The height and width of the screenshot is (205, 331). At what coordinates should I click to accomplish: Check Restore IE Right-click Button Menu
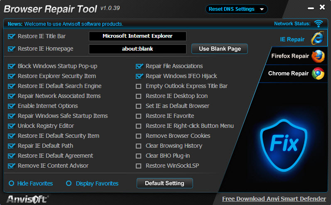point(138,126)
